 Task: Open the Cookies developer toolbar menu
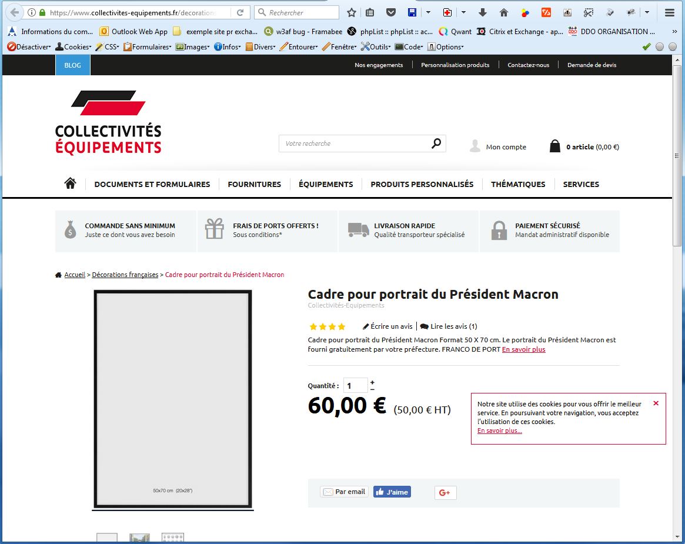point(73,46)
